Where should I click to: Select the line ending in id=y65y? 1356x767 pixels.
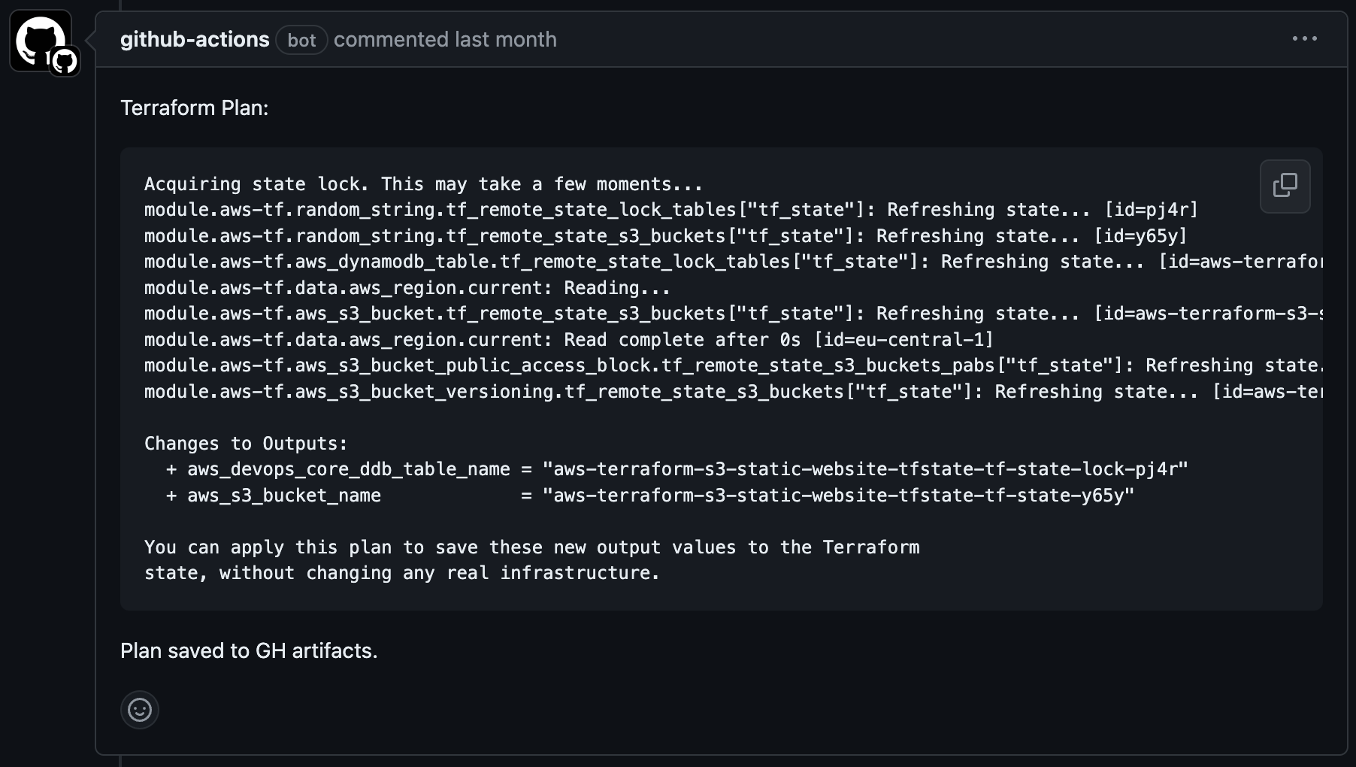tap(666, 236)
